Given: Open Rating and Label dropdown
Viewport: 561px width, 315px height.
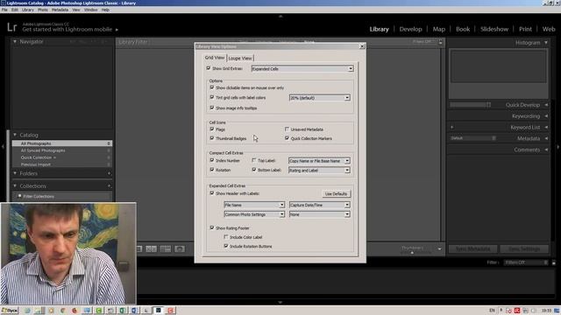Looking at the screenshot, I should [319, 171].
